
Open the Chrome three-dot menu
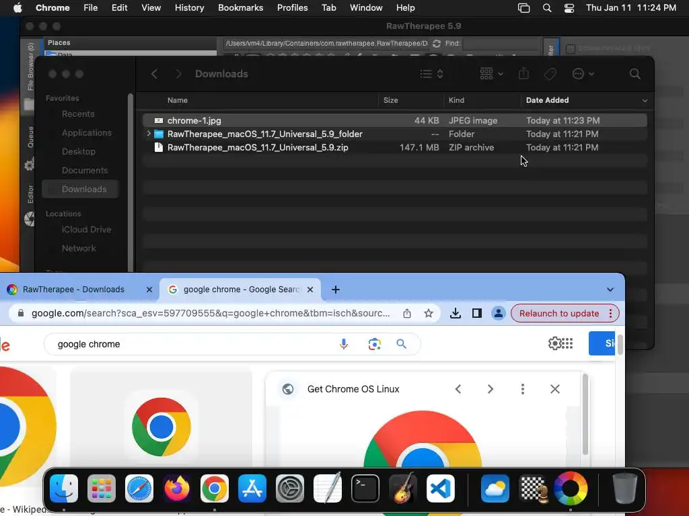click(x=610, y=313)
